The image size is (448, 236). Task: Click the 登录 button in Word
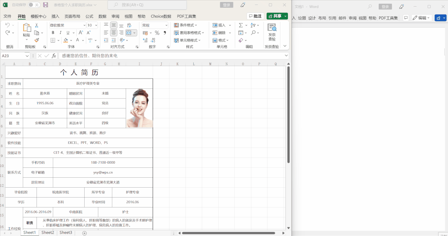click(x=385, y=7)
